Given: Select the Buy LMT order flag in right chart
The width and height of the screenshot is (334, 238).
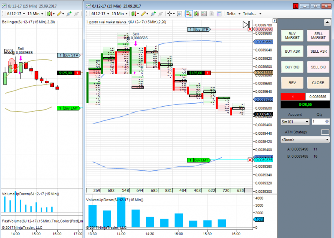Looking at the screenshot, I should click(199, 160).
